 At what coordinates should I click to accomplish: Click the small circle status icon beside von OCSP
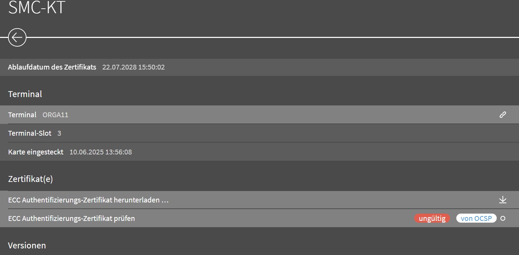point(503,218)
